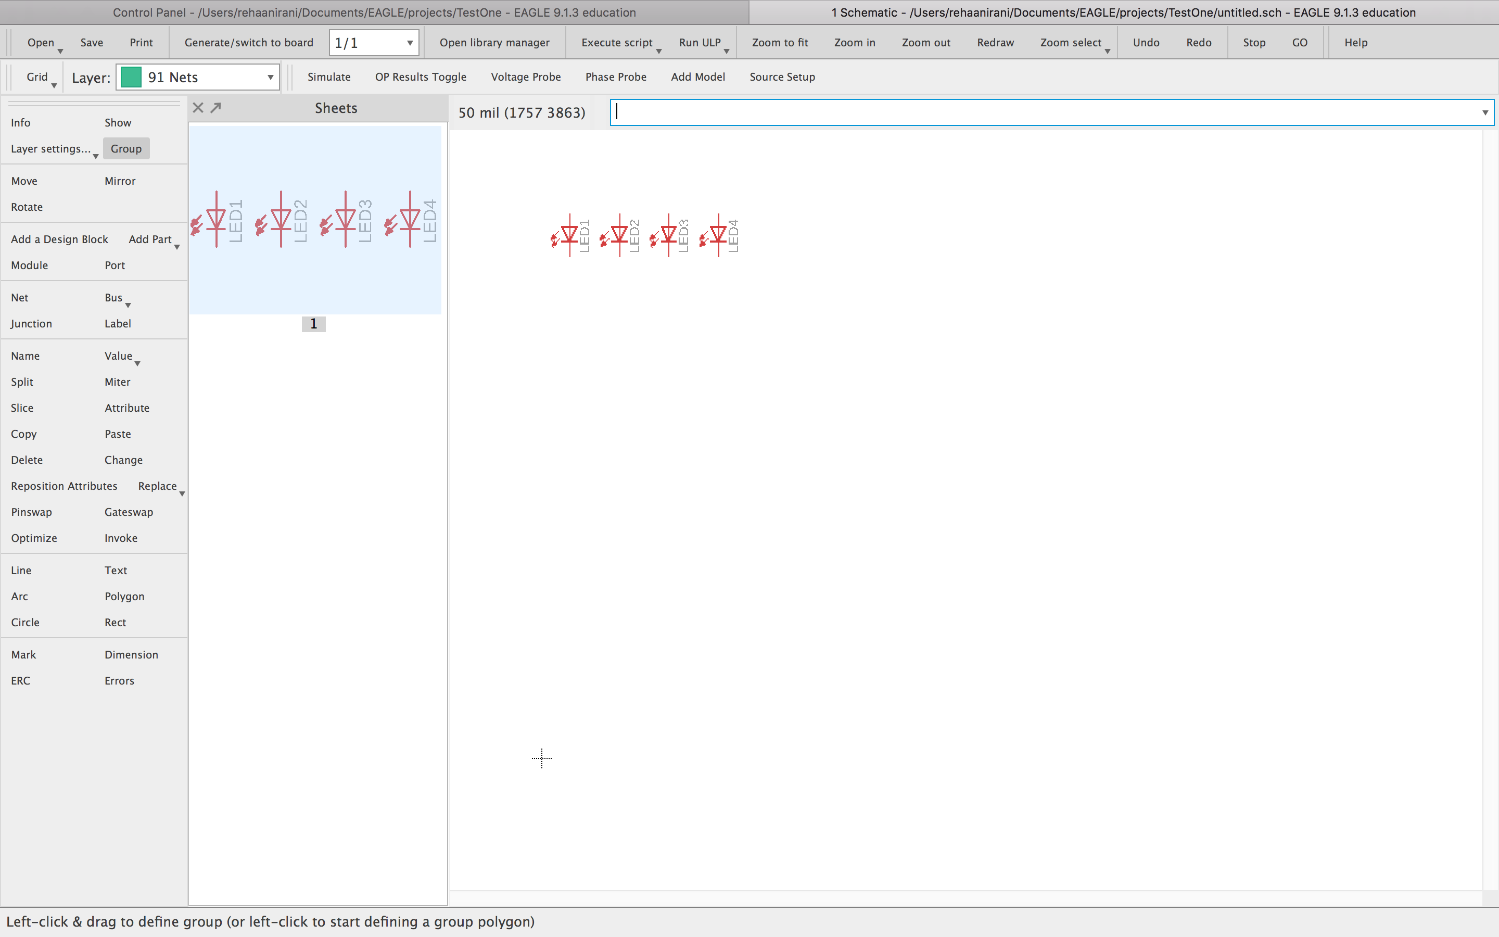Image resolution: width=1499 pixels, height=937 pixels.
Task: Select the Junction tool
Action: [x=30, y=323]
